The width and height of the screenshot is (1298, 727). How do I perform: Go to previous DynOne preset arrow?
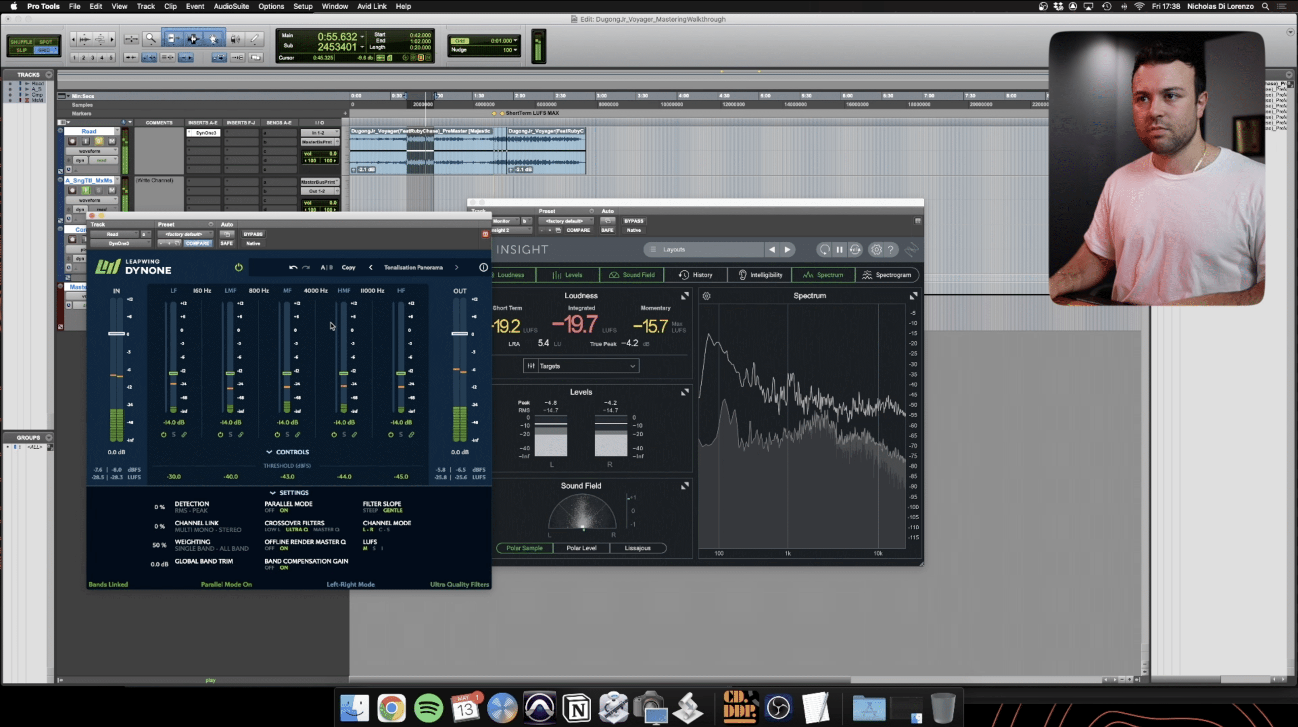[371, 267]
